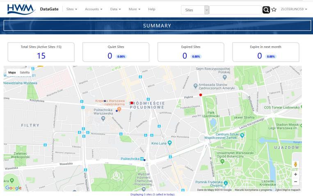Click the Park Ujazdowski label

click(x=211, y=114)
